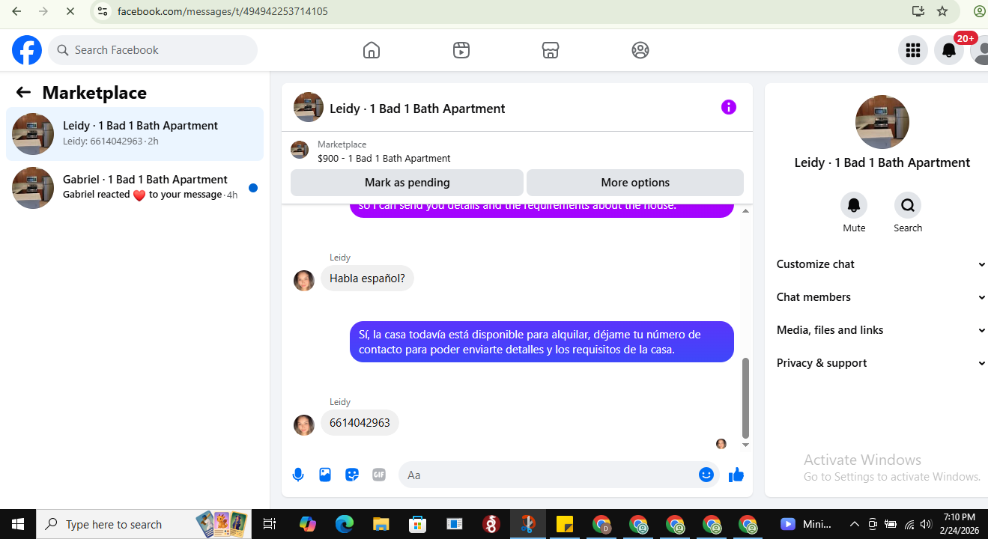Search in conversation using magnifier icon
Screen dimensions: 988x539
coord(908,205)
